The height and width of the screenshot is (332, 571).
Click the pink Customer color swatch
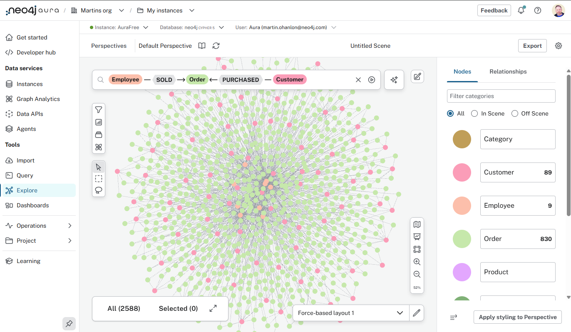pyautogui.click(x=462, y=172)
